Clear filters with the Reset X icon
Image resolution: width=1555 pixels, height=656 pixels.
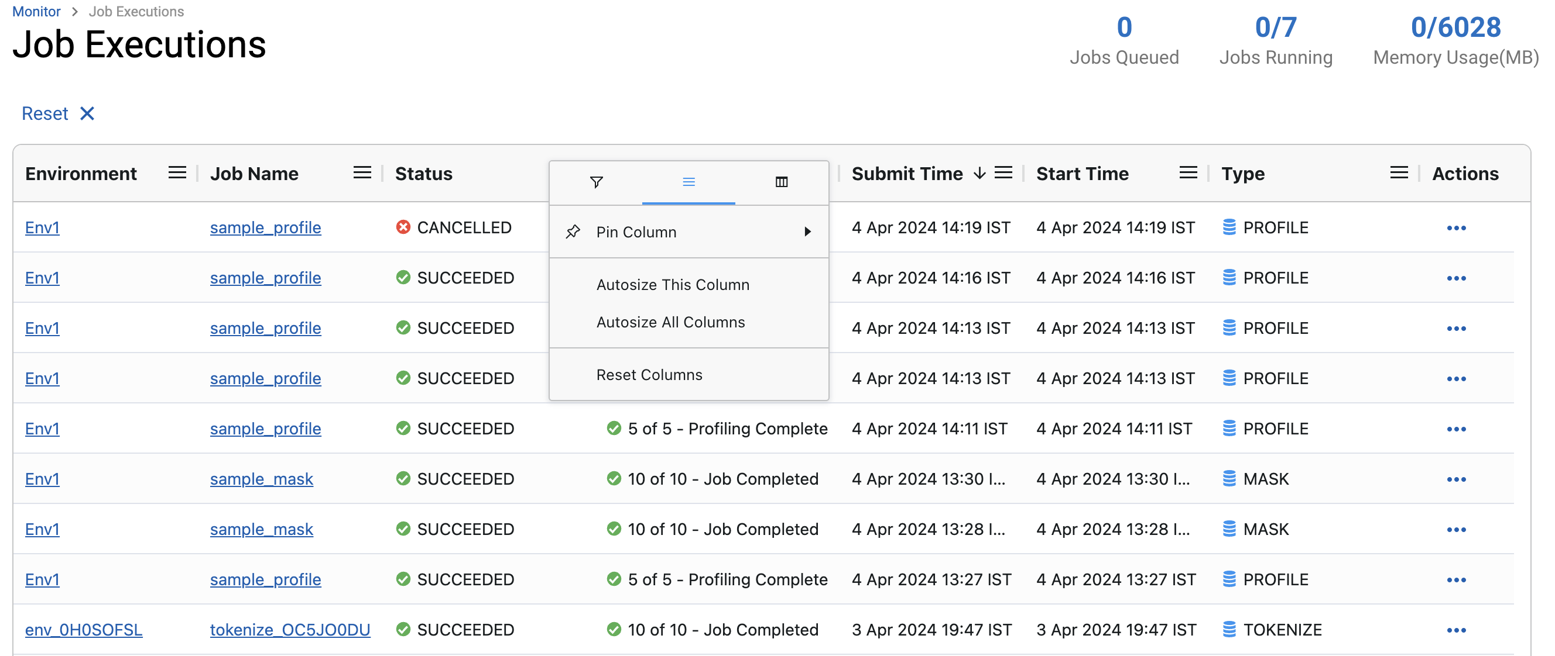87,113
